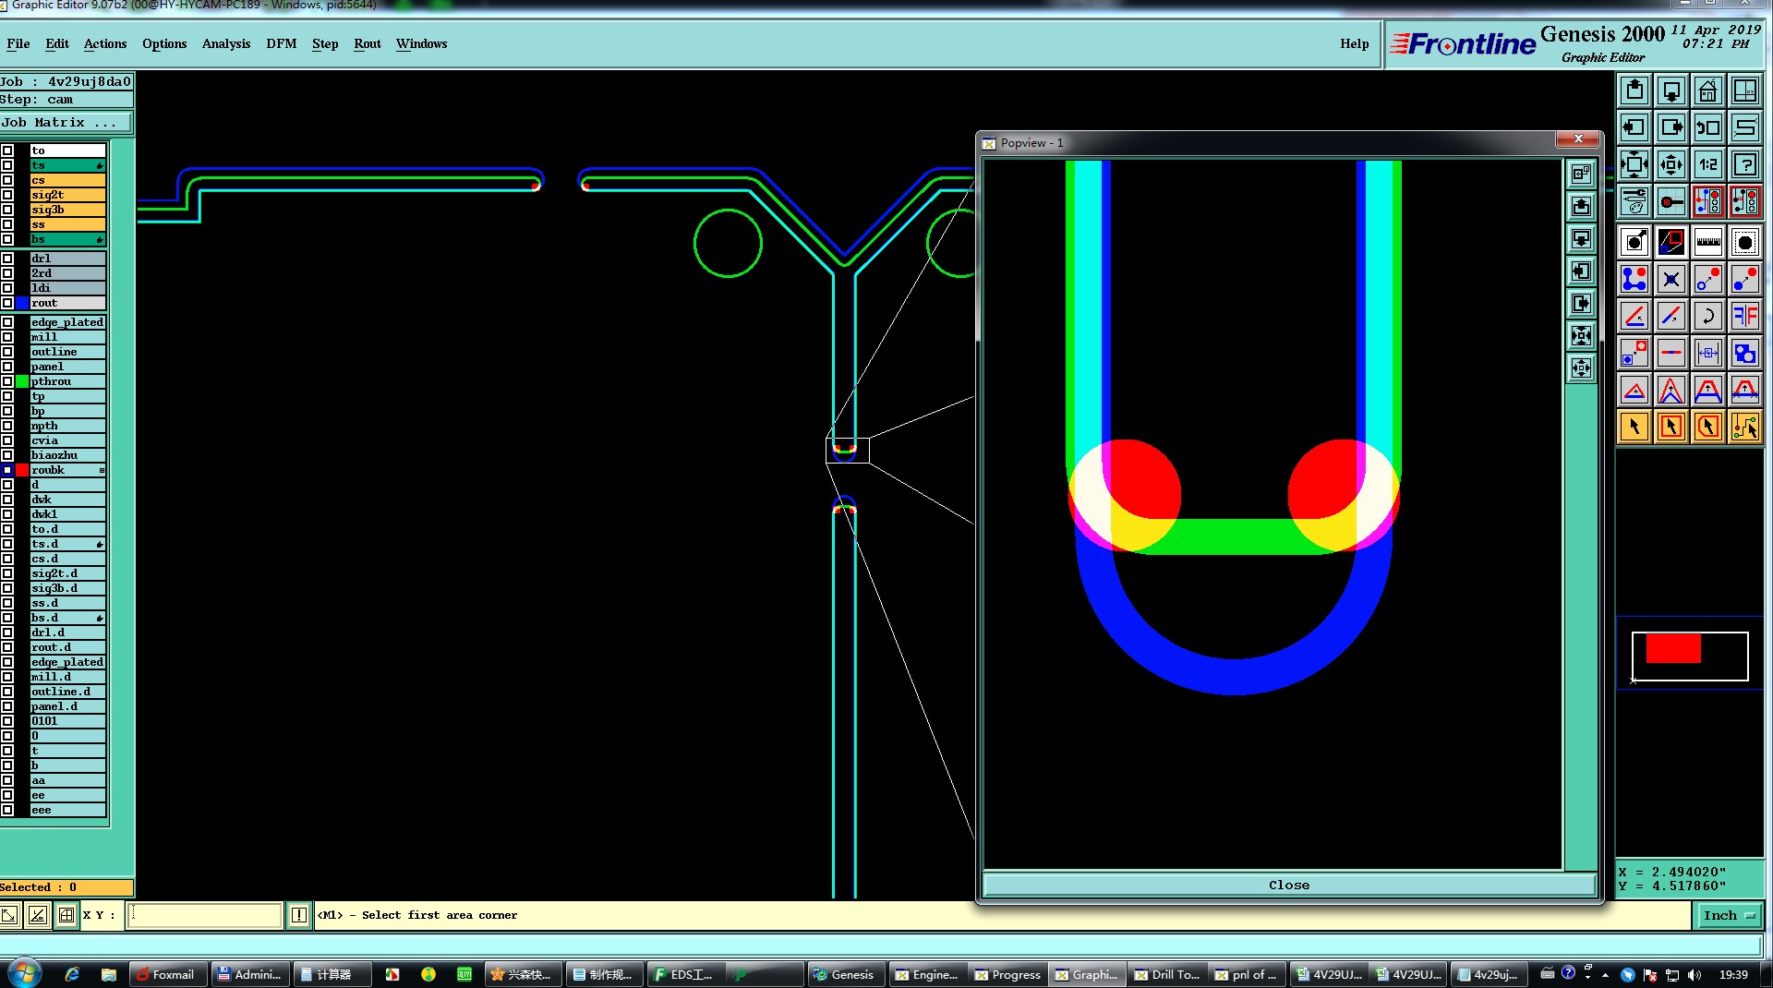1773x988 pixels.
Task: Click the Home view house icon
Action: pos(1708,90)
